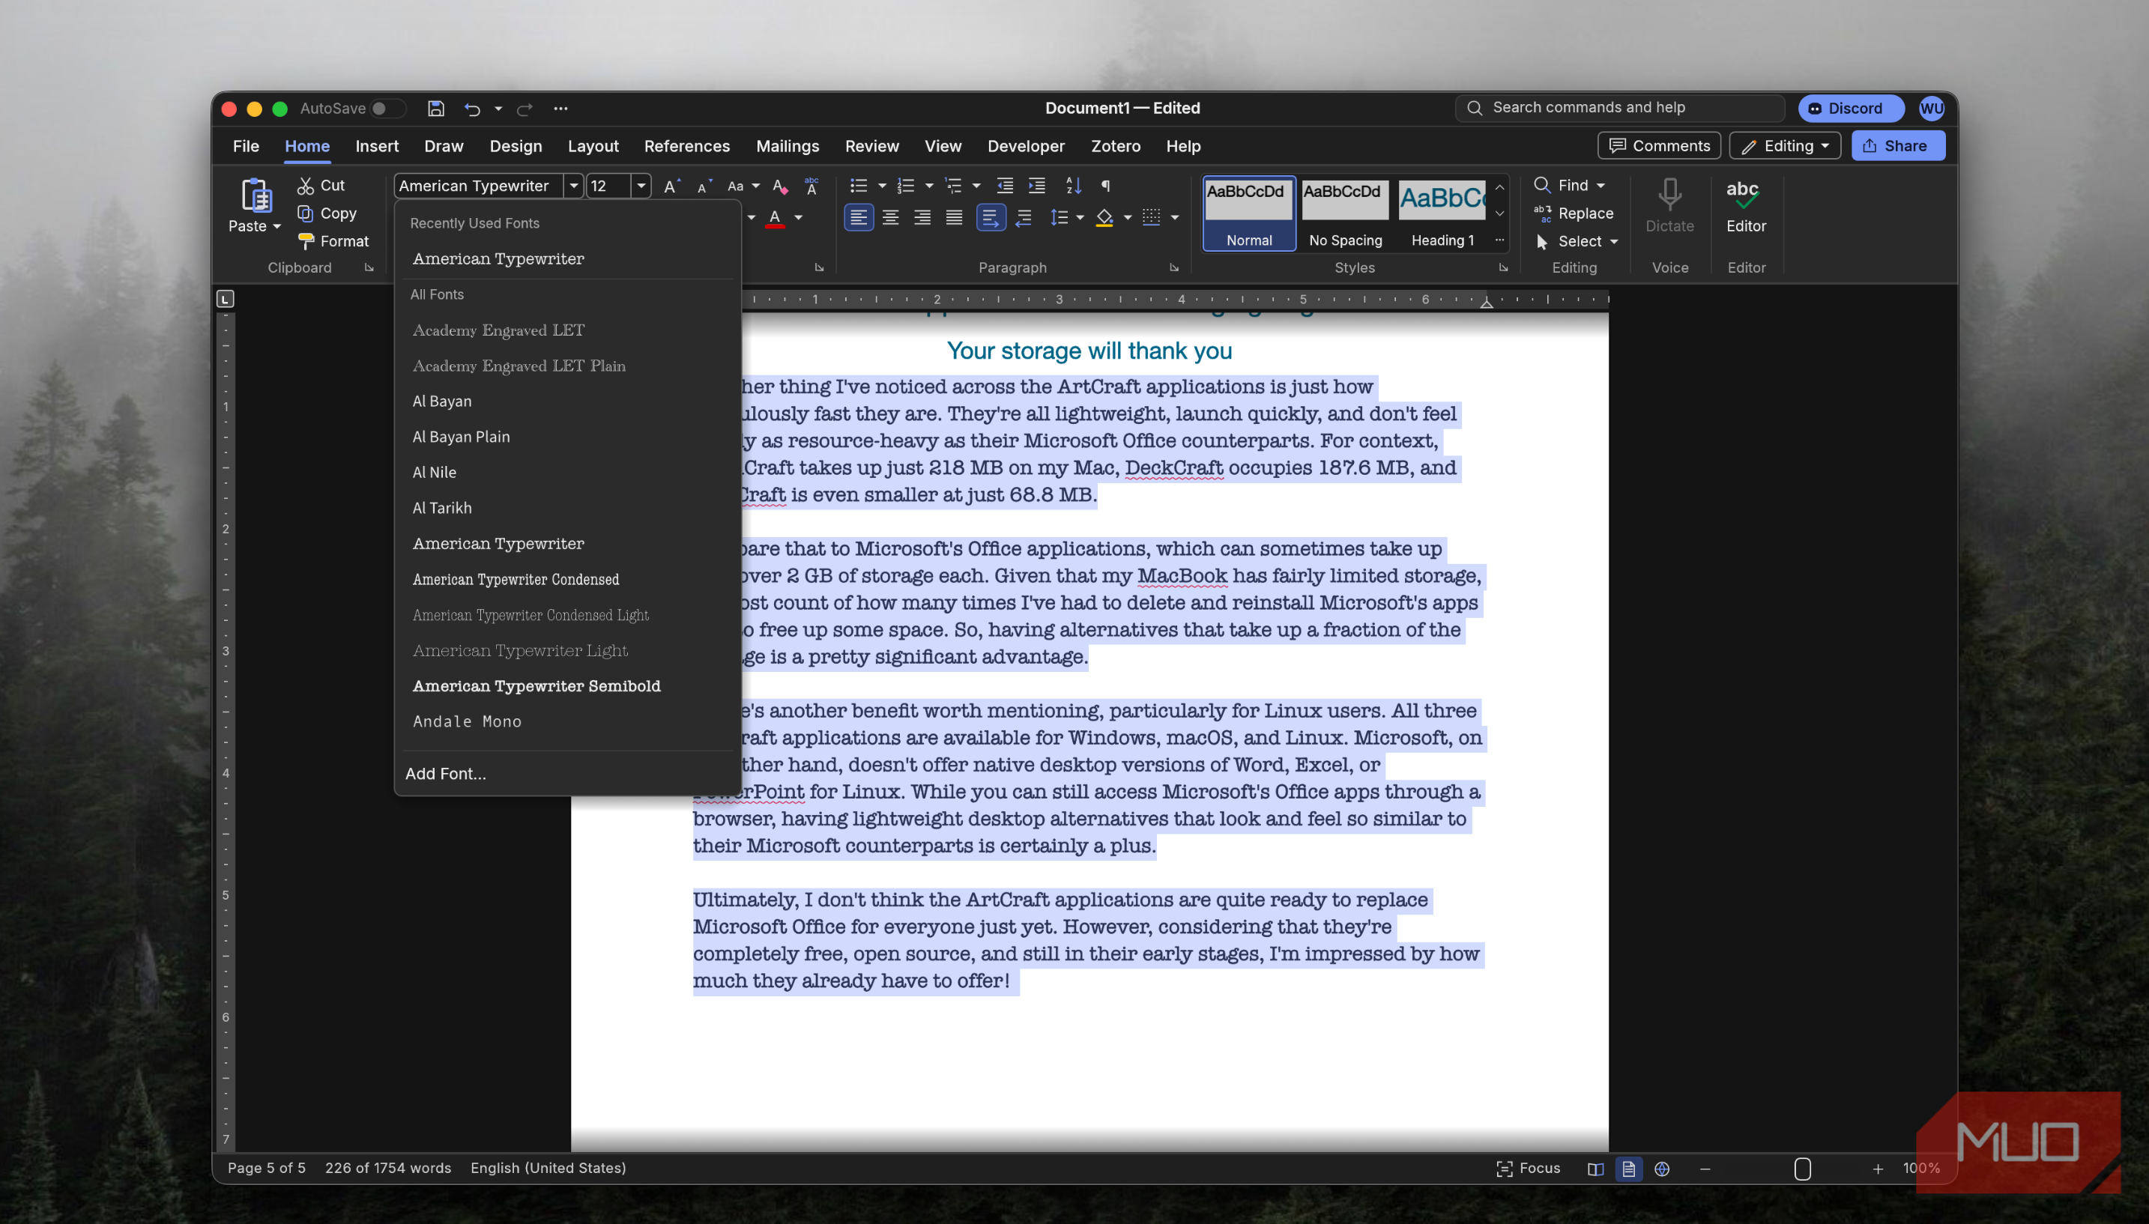Click the Decrease Indent icon
The height and width of the screenshot is (1224, 2149).
[x=1005, y=186]
